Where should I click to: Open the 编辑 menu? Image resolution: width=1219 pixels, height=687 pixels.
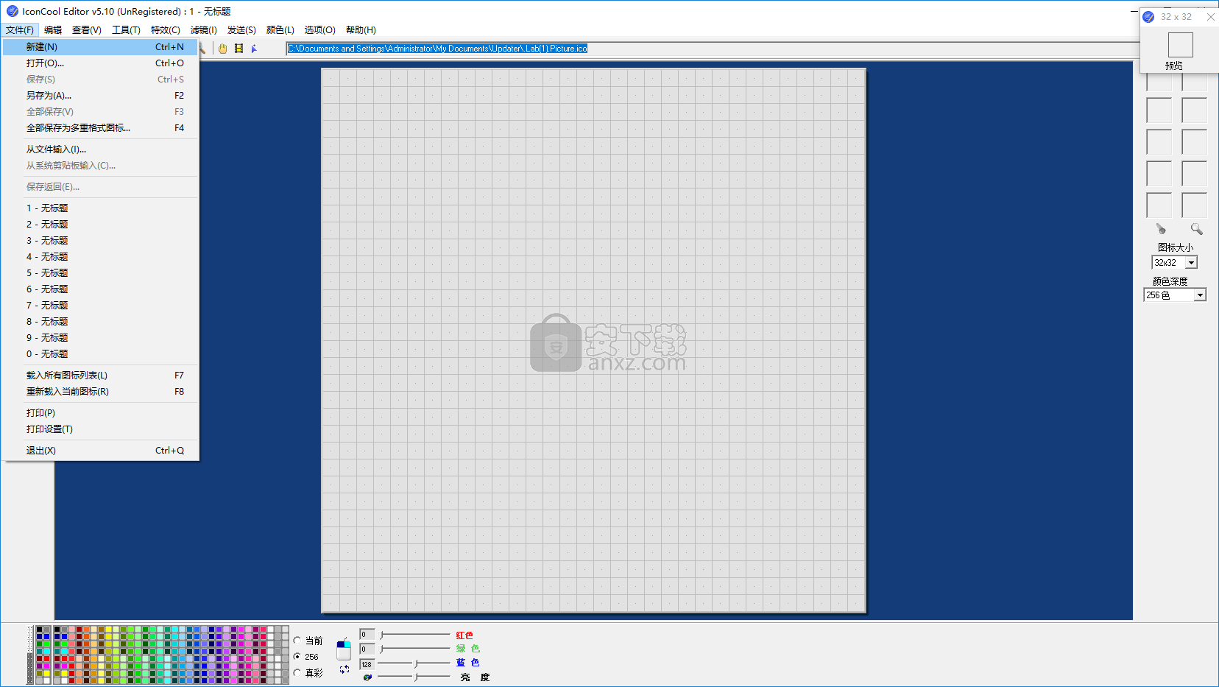coord(53,30)
